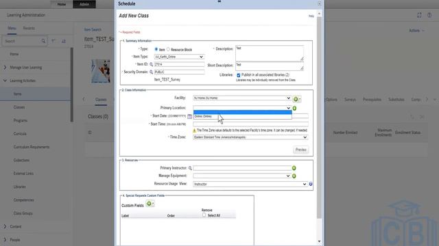439x246 pixels.
Task: Click the sidebar sort icon beside filter
Action: (x=64, y=41)
